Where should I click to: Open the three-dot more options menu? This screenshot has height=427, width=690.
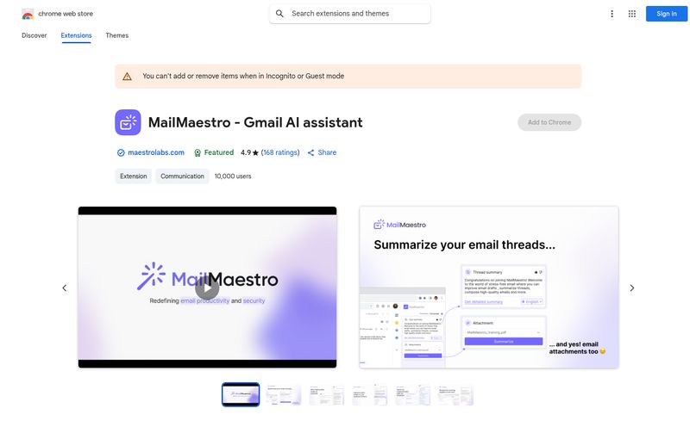(x=612, y=14)
